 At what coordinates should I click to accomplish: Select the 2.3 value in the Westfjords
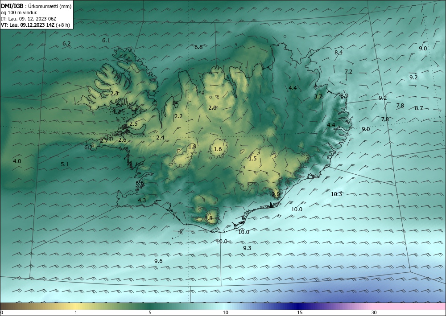114,94
